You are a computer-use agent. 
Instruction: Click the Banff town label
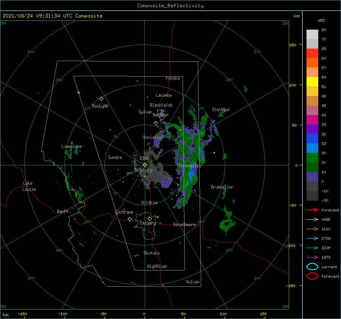[63, 211]
